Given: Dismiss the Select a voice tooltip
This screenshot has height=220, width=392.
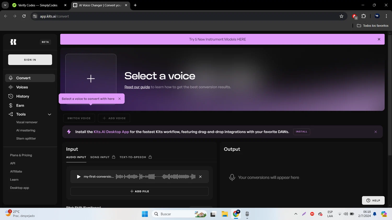Looking at the screenshot, I should click(x=119, y=99).
